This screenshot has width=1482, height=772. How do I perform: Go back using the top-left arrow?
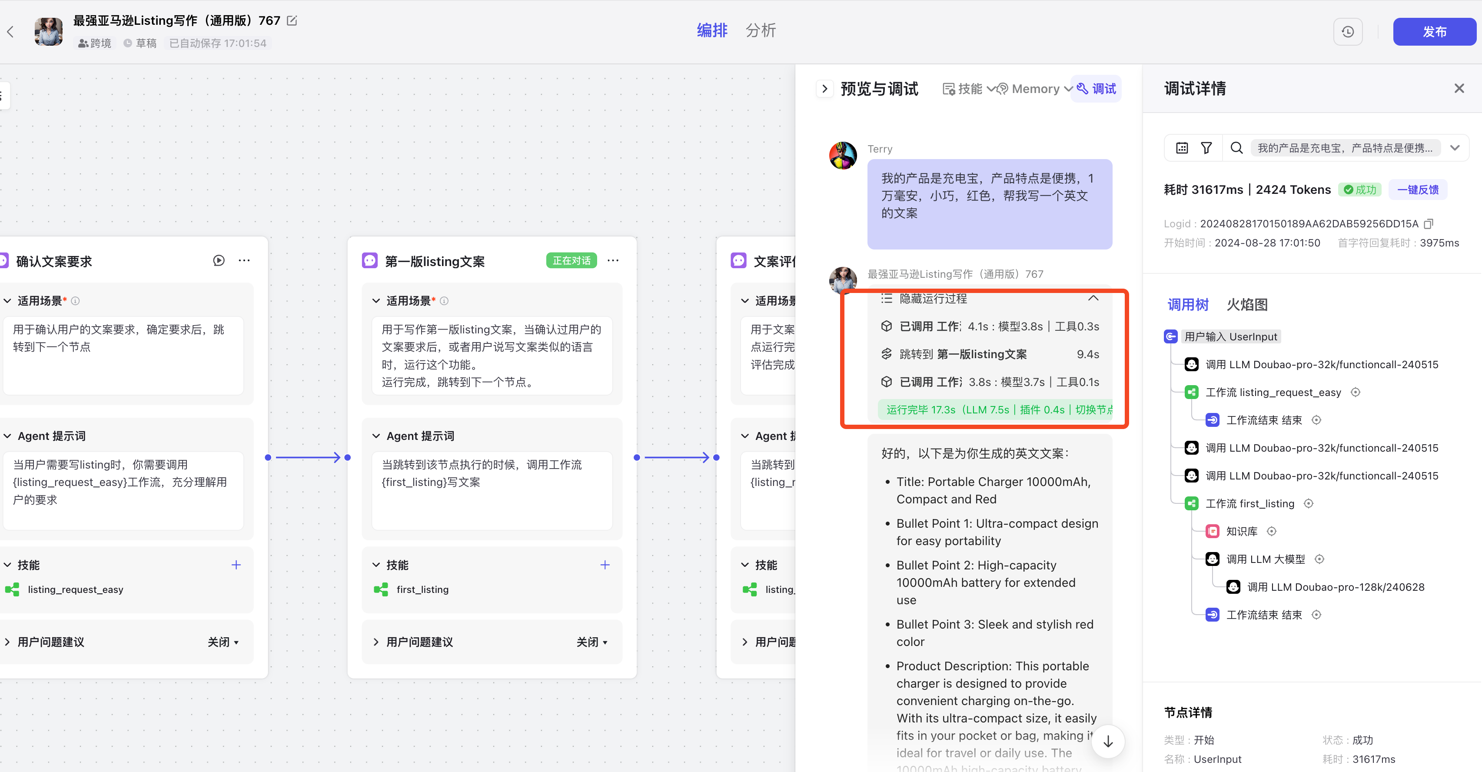click(x=10, y=32)
